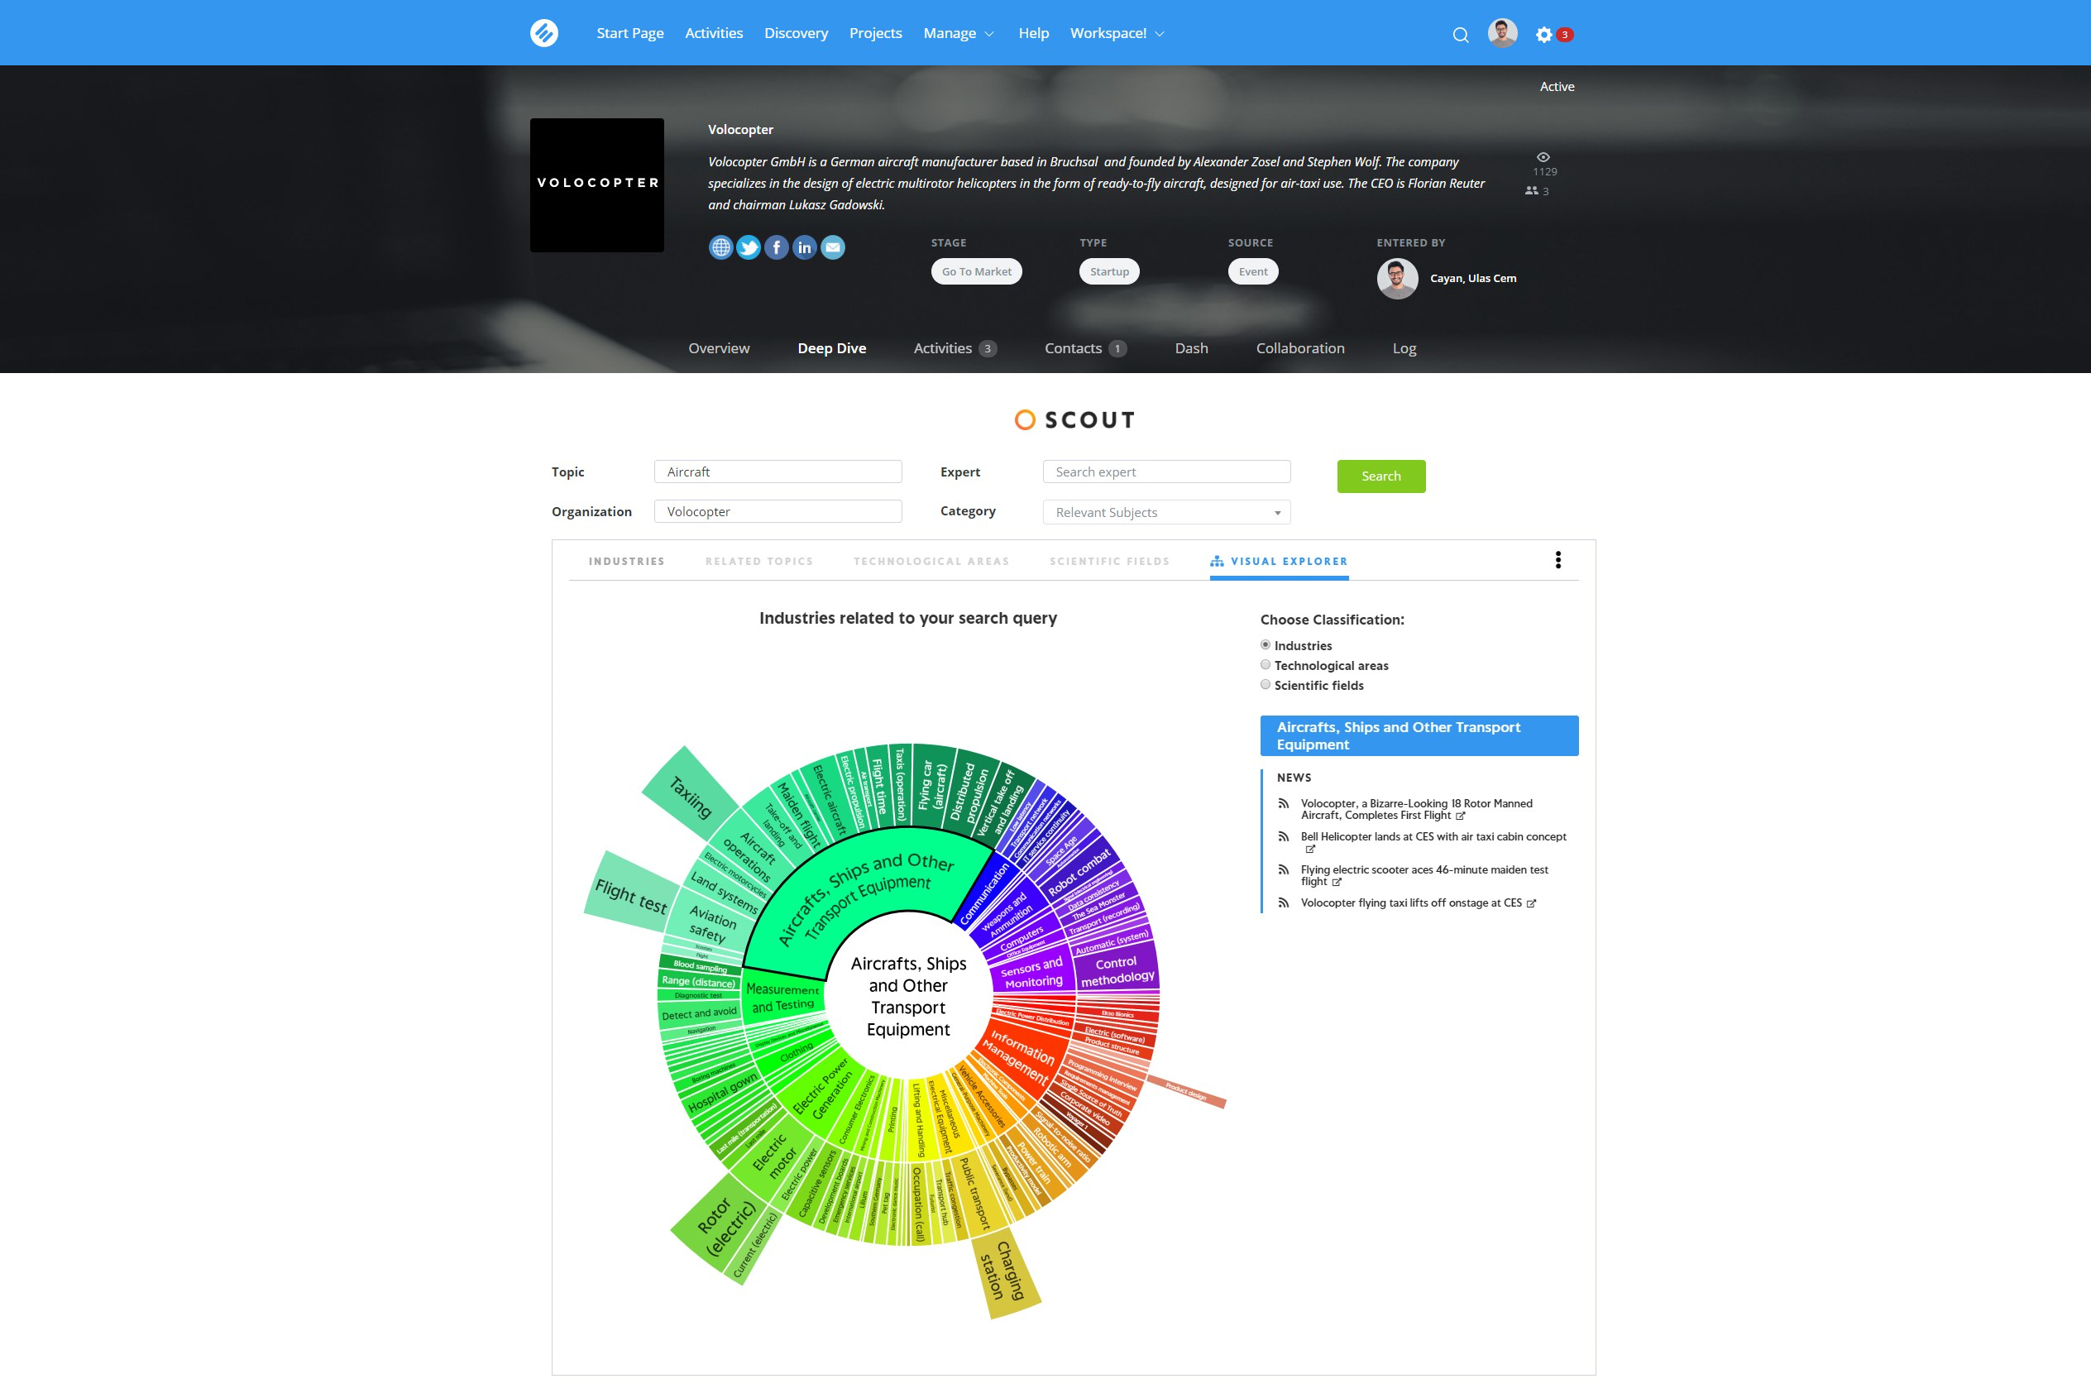This screenshot has width=2091, height=1398.
Task: Click the RSS icon beside flying taxi CES news
Action: tap(1284, 902)
